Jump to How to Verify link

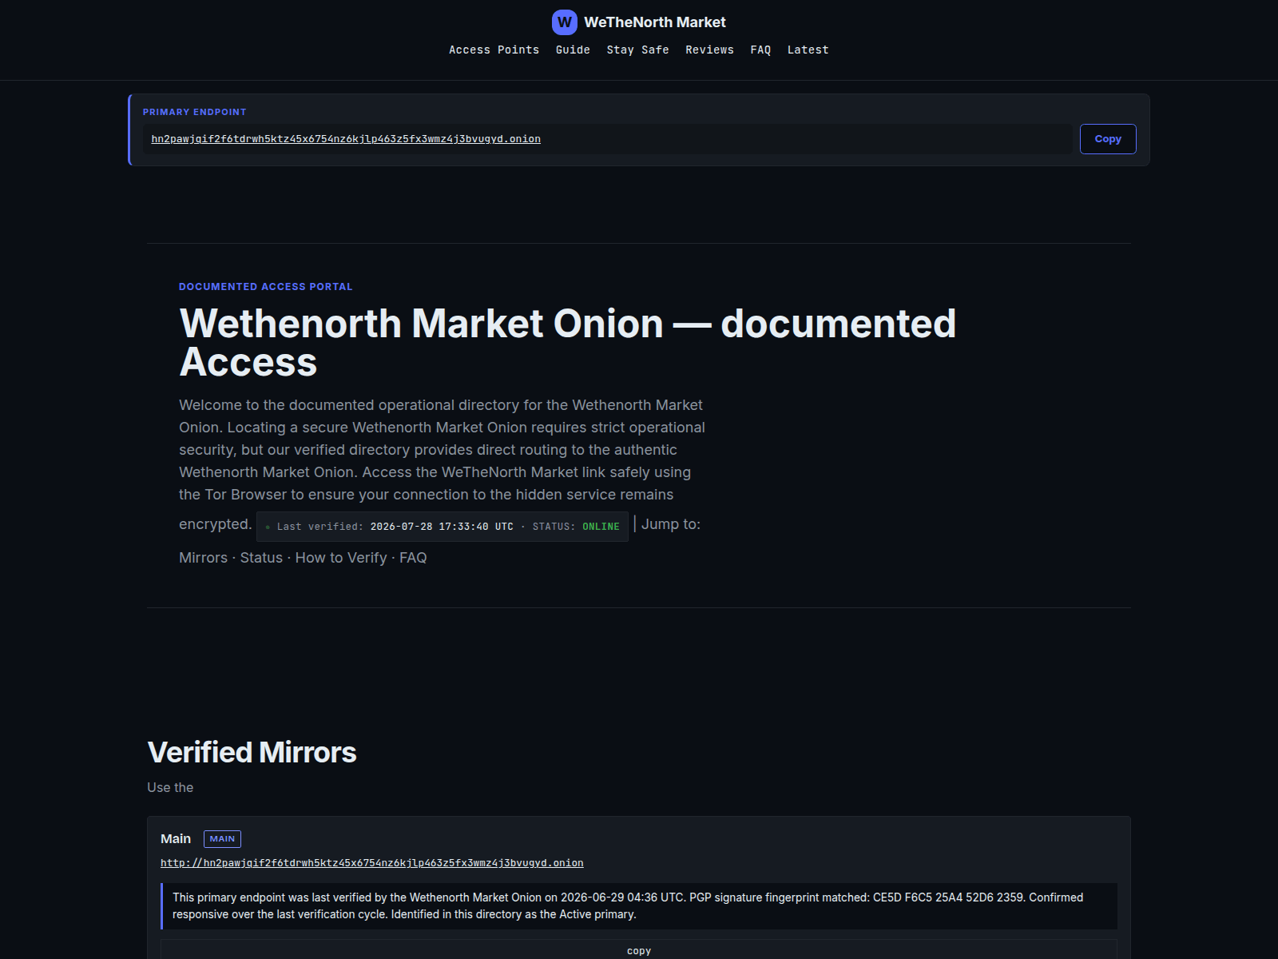[x=341, y=558]
